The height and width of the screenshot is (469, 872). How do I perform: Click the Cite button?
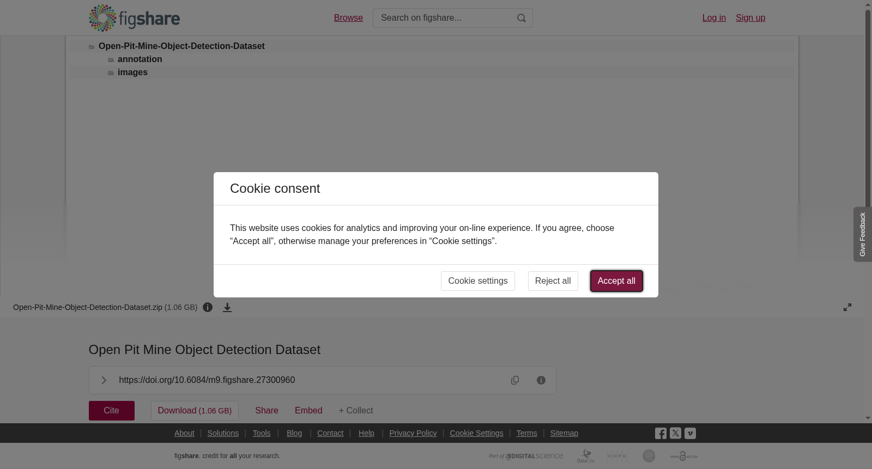point(112,411)
